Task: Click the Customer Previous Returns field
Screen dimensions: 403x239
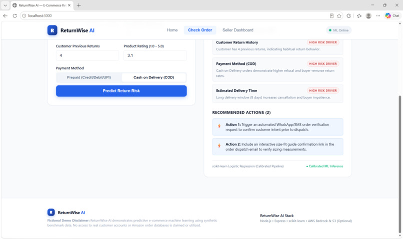Action: (87, 55)
